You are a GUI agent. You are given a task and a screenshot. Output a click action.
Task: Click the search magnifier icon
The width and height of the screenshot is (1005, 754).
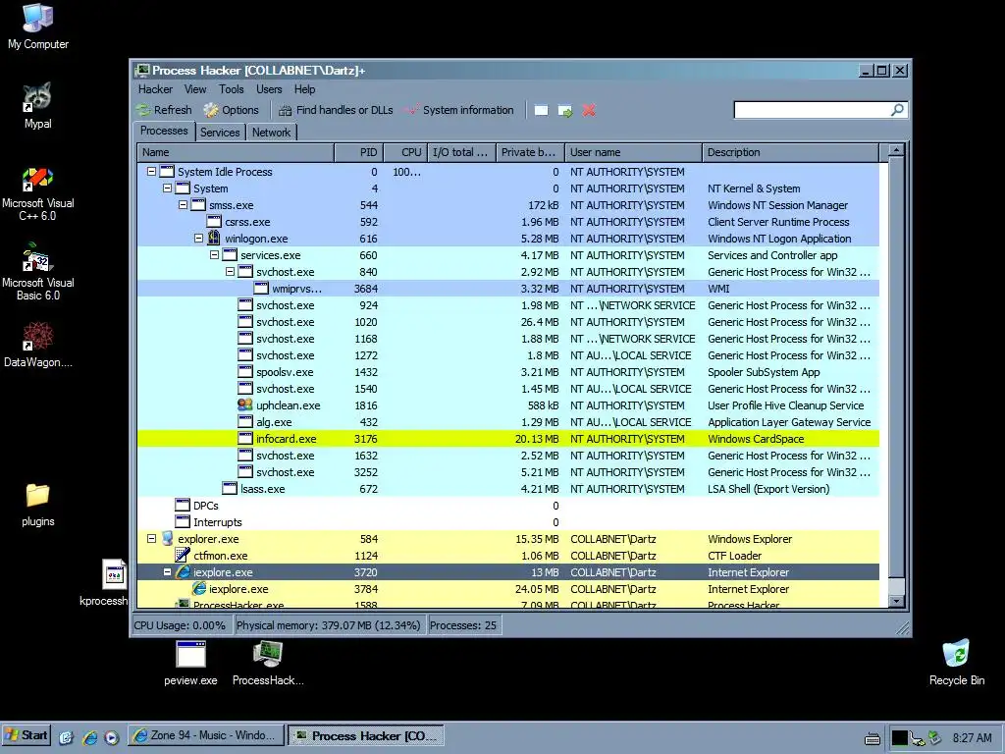click(x=898, y=110)
